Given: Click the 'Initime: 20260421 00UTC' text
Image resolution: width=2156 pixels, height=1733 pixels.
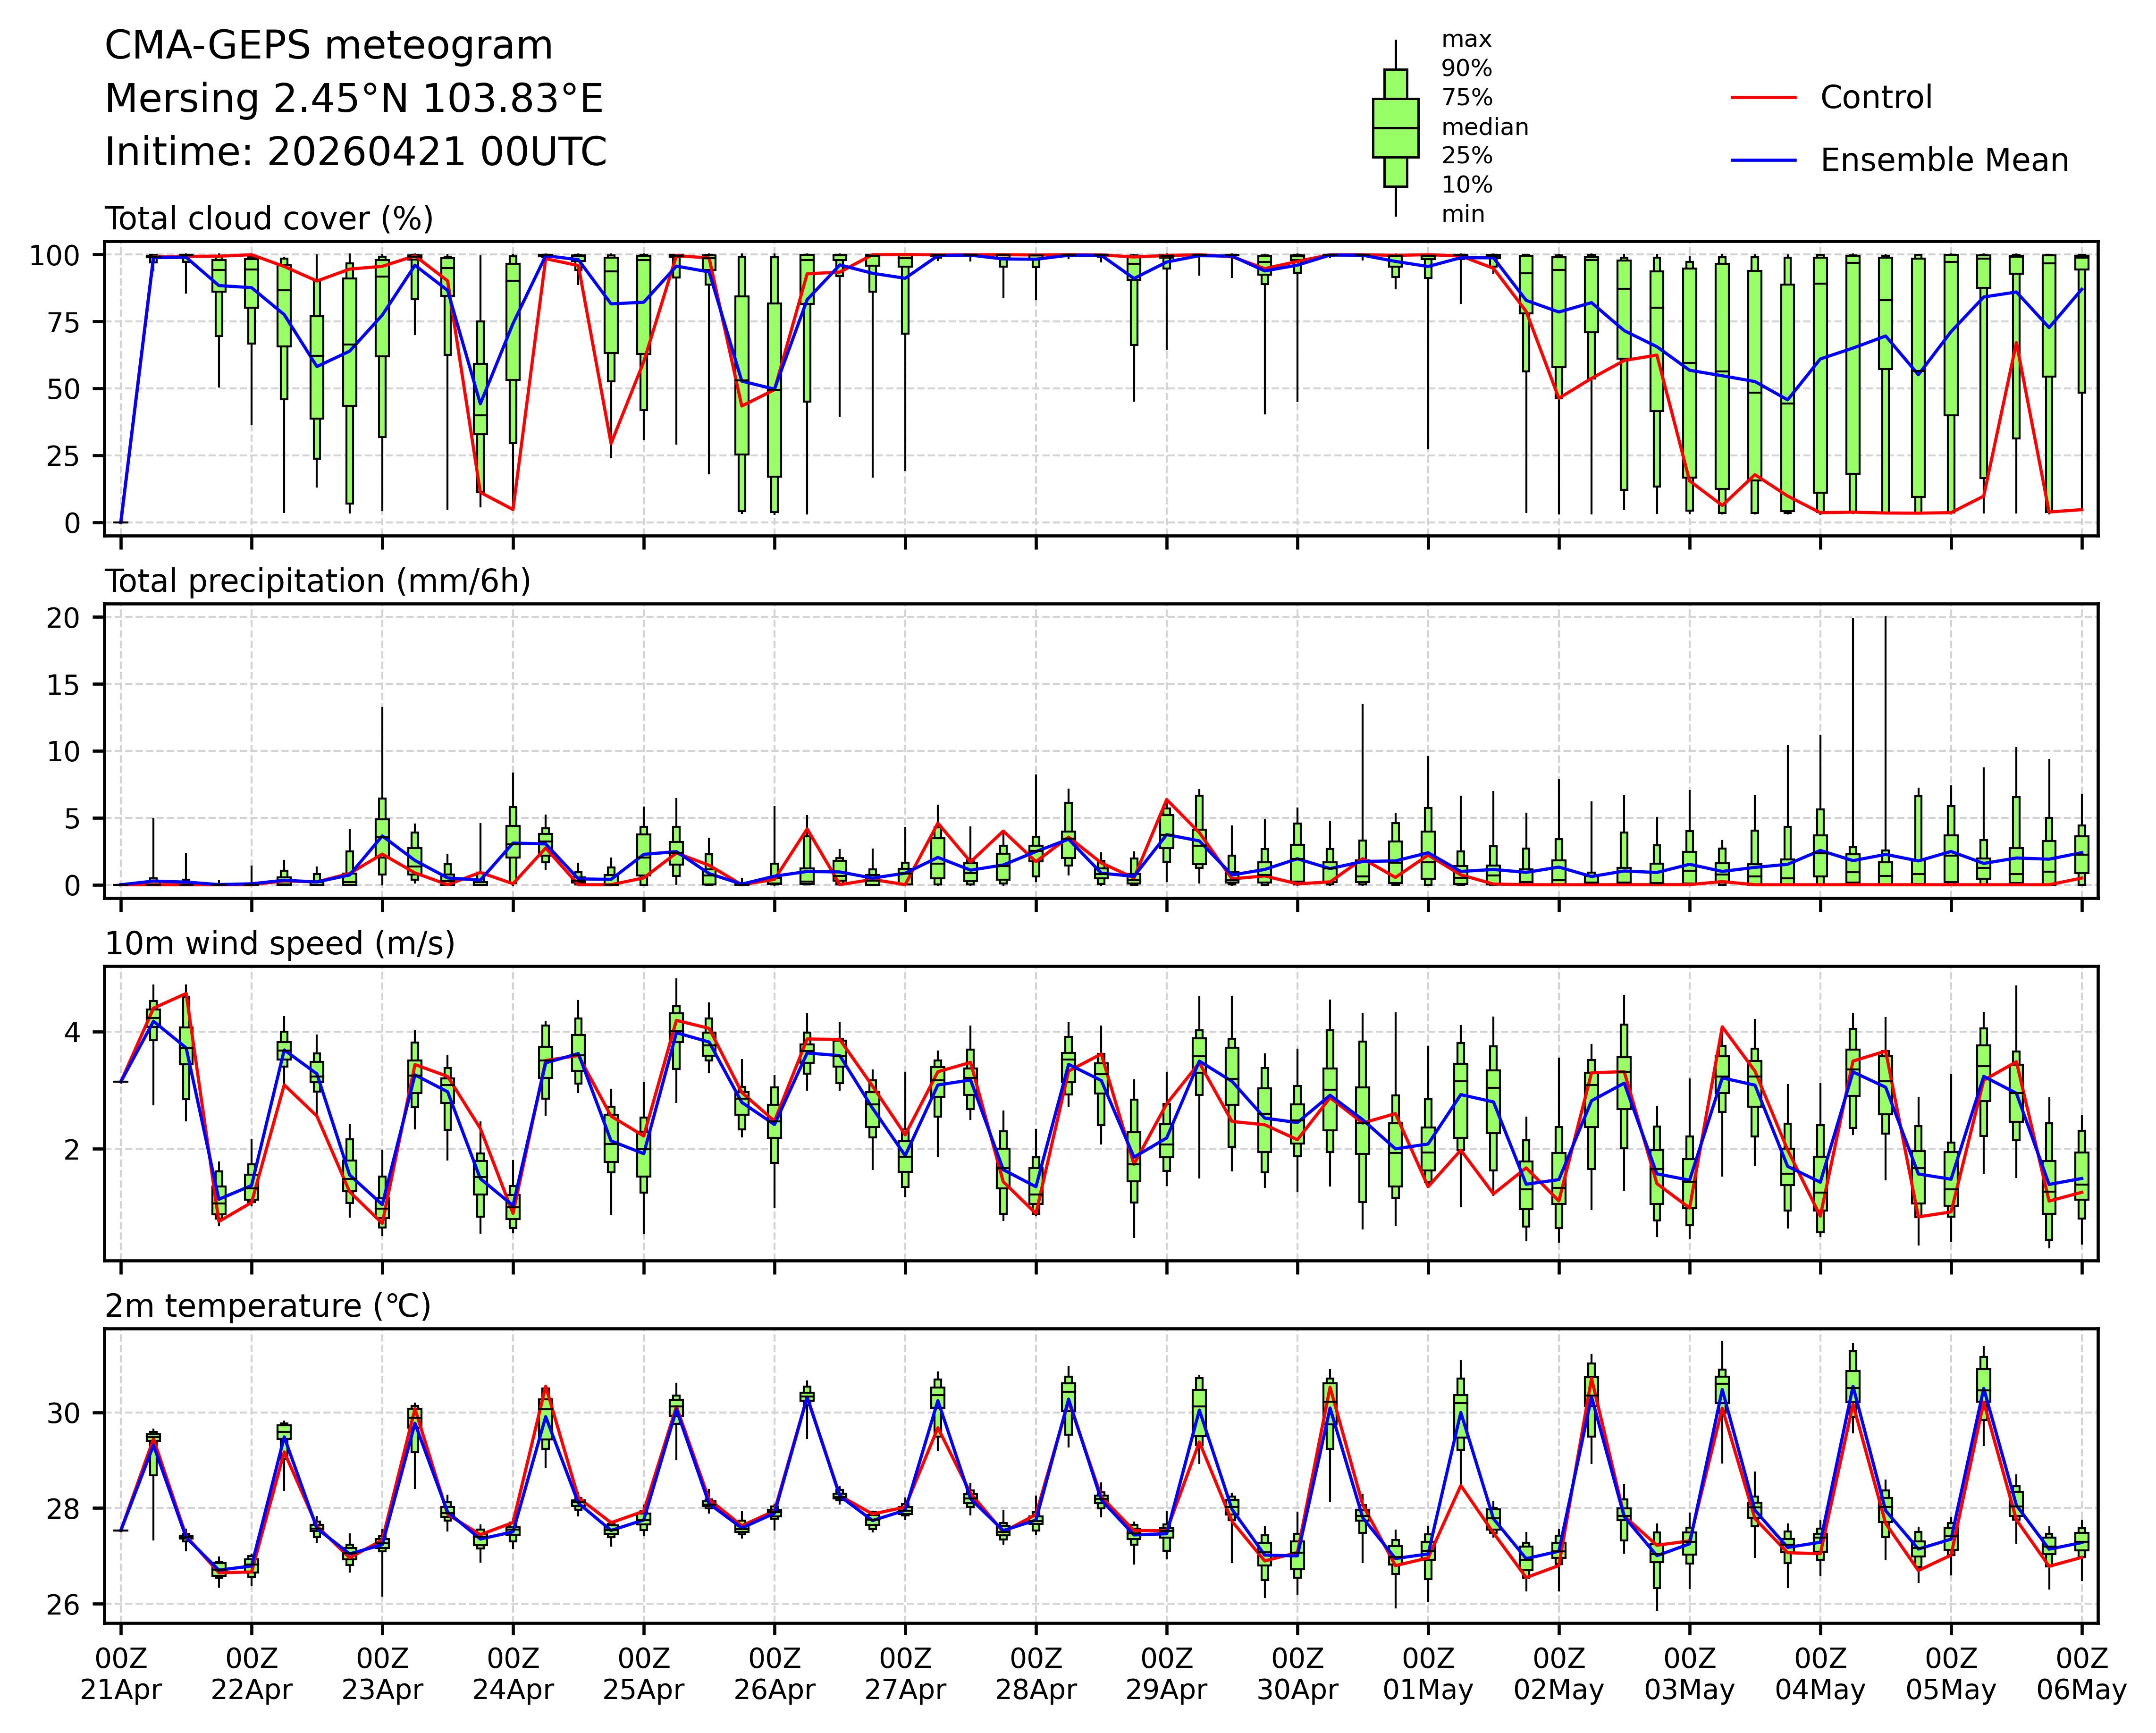Looking at the screenshot, I should tap(355, 152).
